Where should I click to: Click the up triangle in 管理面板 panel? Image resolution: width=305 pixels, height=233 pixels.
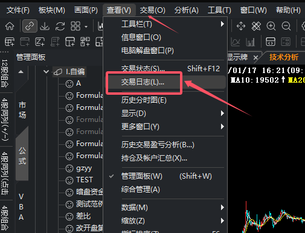coord(21,72)
